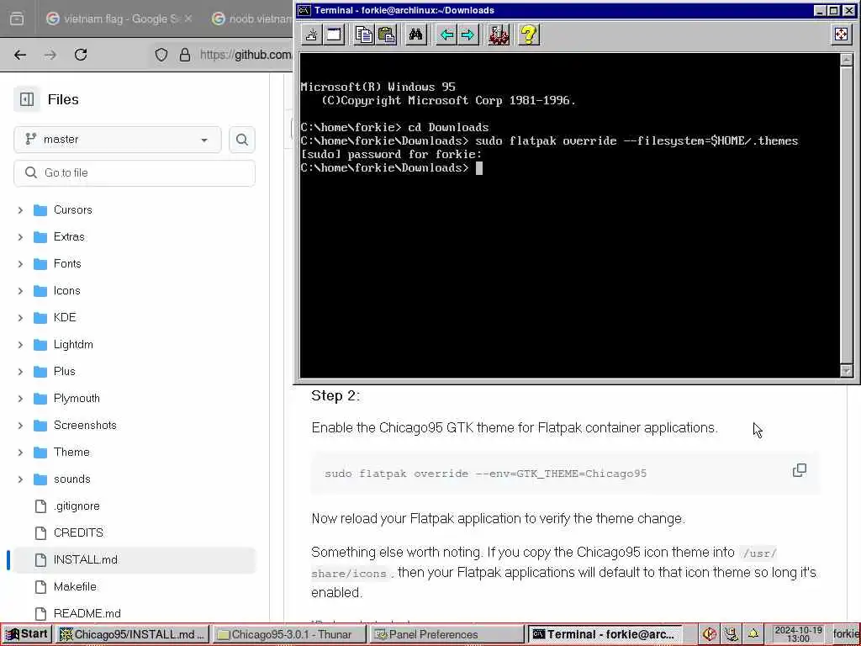The image size is (861, 646).
Task: Expand the Theme folder chevron
Action: 20,453
